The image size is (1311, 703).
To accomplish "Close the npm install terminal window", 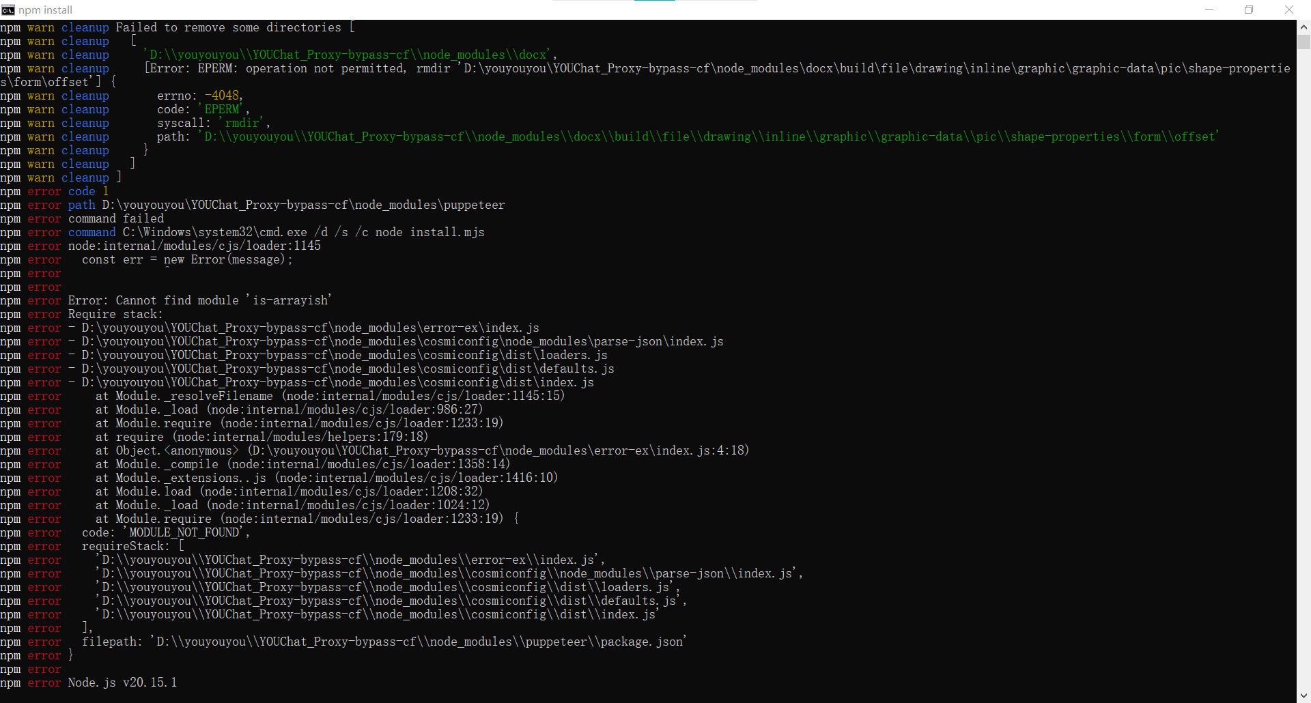I will click(x=1288, y=10).
